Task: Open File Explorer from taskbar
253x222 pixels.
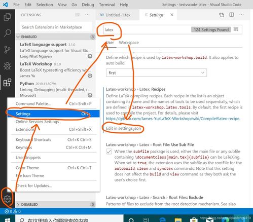Action: point(178,220)
